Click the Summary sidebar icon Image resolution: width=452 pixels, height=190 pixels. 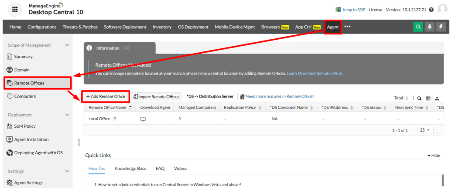(x=9, y=56)
